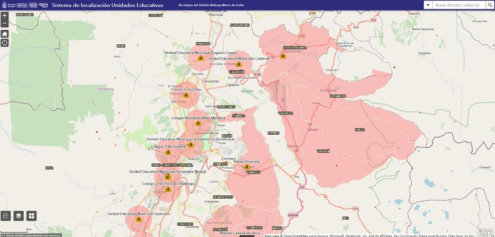Click the Guayllabamba school marker
This screenshot has height=237, width=495.
(x=283, y=56)
